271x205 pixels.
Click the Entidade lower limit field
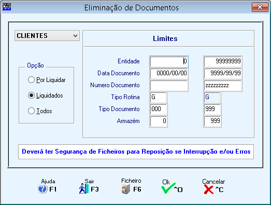click(x=169, y=61)
